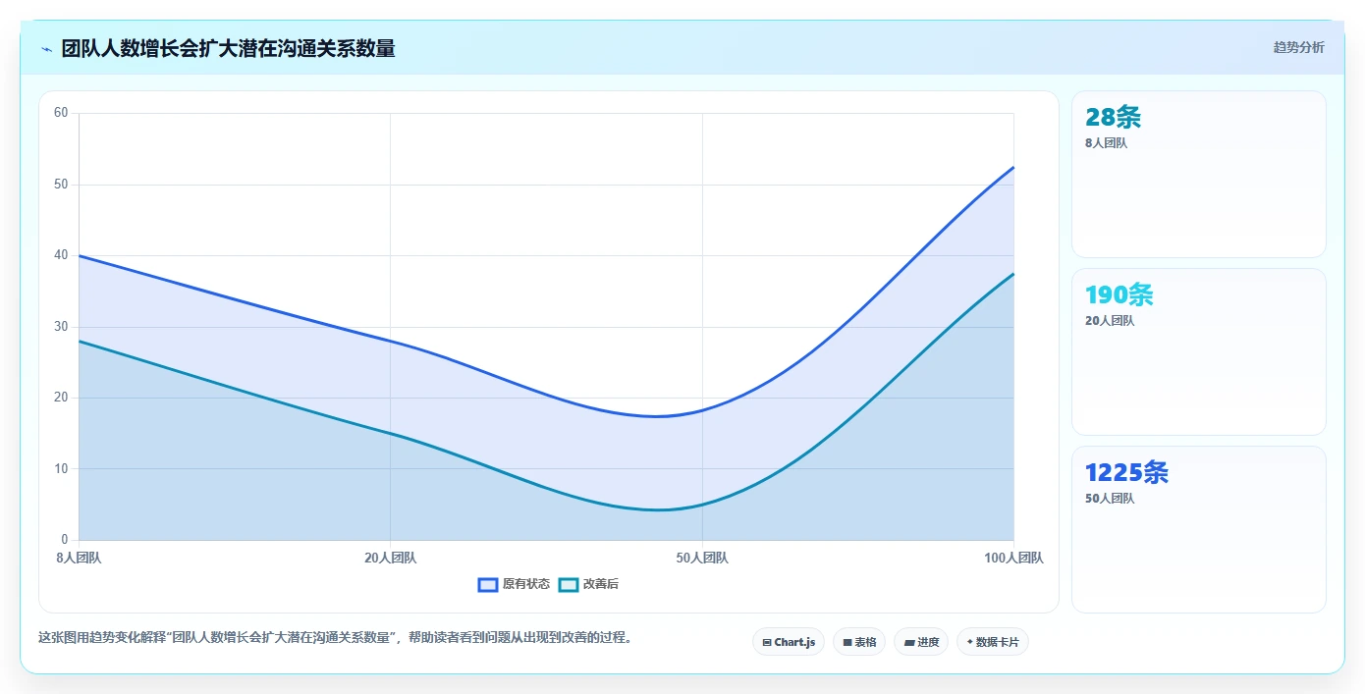Click 改善后 data point at 20人团队

tap(391, 433)
